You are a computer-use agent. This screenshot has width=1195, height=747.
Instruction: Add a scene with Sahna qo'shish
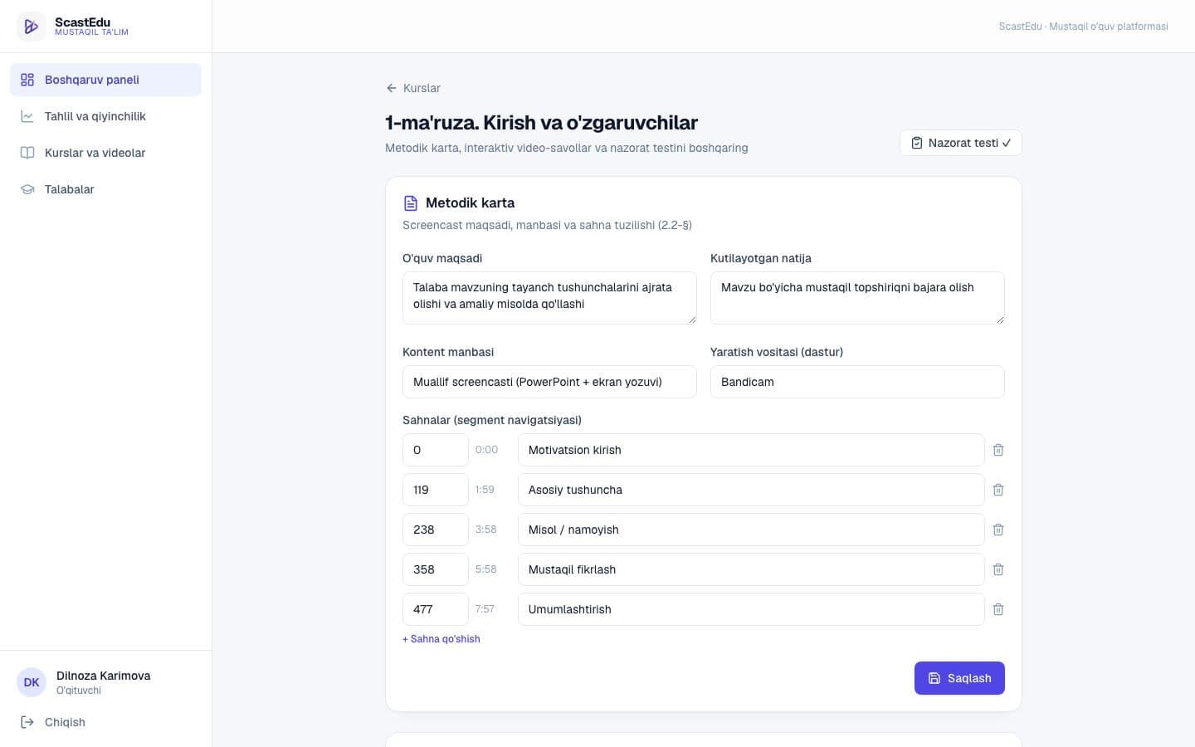pos(441,639)
